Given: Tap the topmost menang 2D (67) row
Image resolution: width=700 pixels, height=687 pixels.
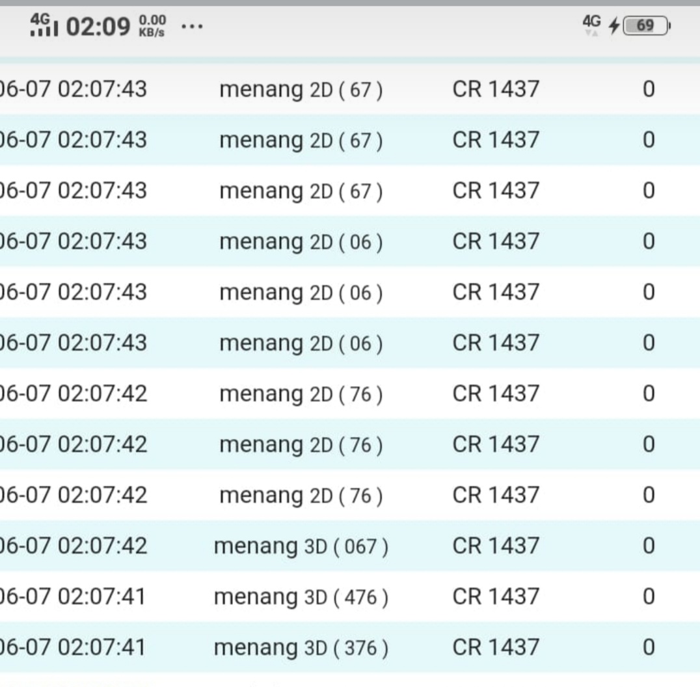Looking at the screenshot, I should point(301,89).
